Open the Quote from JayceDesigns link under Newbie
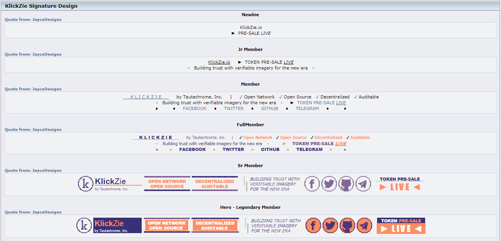Screen dimensions: 501x242 point(33,19)
